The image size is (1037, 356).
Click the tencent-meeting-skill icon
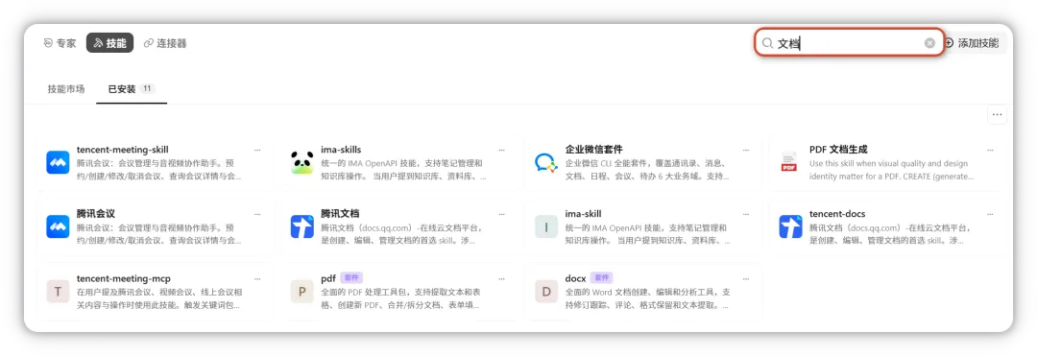pyautogui.click(x=58, y=162)
